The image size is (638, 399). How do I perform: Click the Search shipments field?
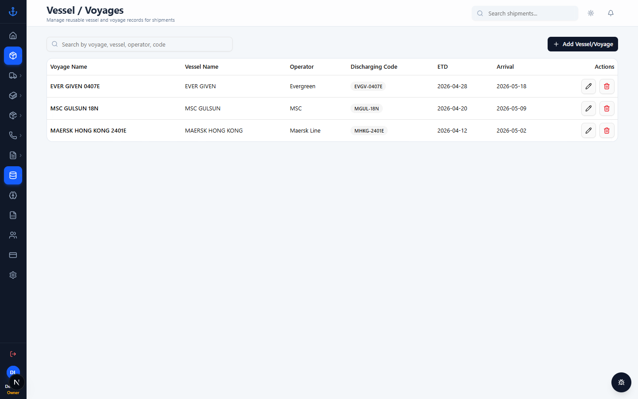coord(525,13)
